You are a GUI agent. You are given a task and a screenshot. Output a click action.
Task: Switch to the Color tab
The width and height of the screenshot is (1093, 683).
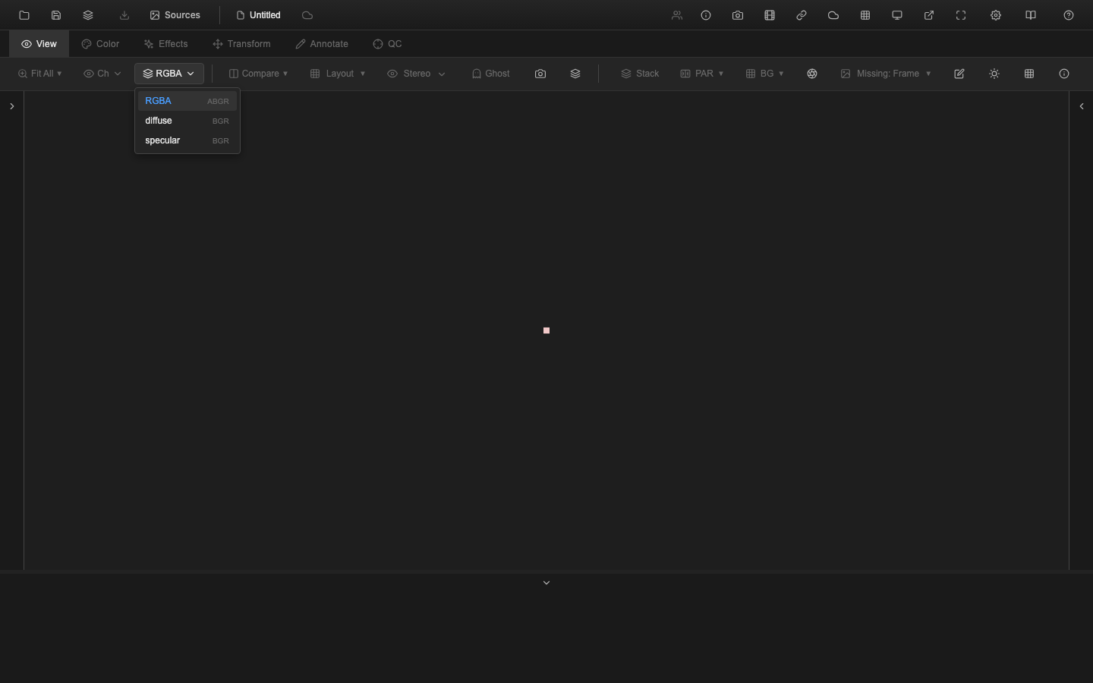pos(99,43)
